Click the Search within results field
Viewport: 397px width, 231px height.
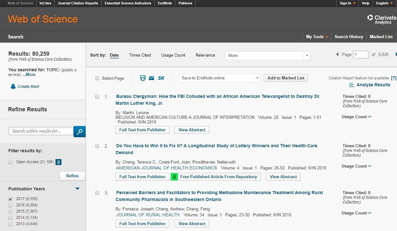[x=41, y=131]
